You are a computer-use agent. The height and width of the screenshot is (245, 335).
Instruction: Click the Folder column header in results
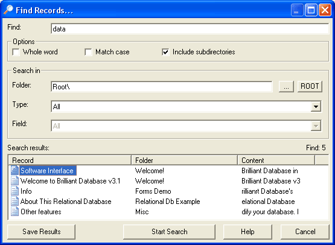pyautogui.click(x=184, y=160)
